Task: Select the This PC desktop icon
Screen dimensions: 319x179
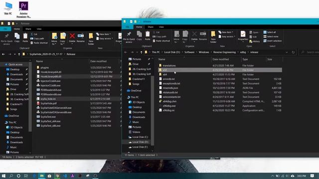Action: (x=8, y=8)
